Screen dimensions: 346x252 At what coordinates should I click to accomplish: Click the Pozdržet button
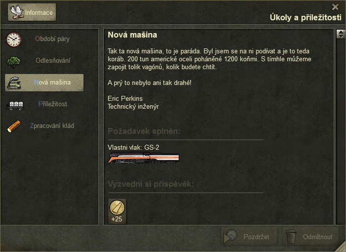(x=249, y=237)
